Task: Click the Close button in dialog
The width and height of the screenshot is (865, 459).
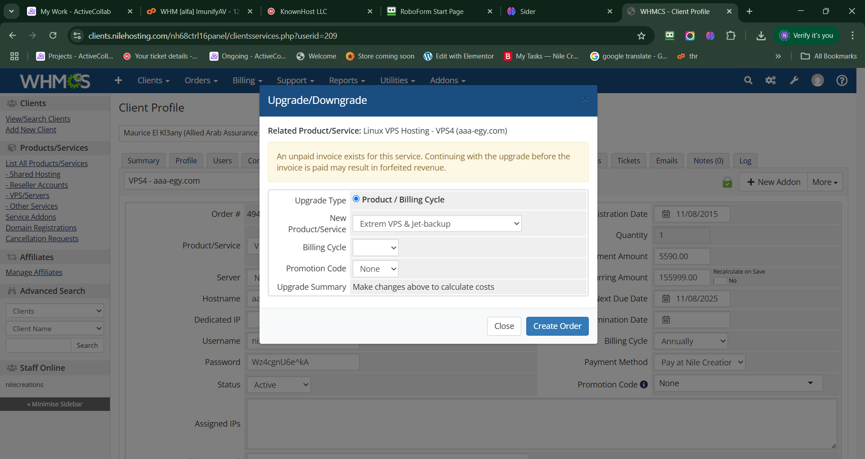Action: (x=504, y=326)
